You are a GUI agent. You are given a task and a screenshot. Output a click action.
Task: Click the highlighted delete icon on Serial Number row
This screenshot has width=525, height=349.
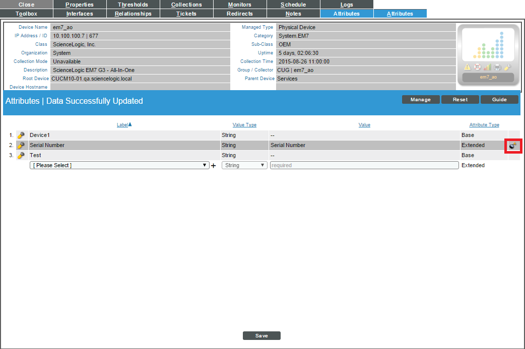(x=514, y=146)
